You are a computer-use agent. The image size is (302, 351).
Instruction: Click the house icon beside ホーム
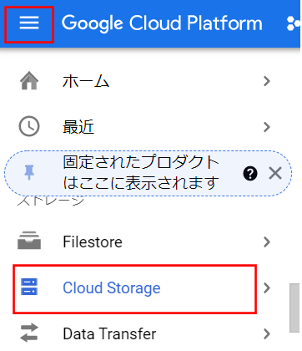[29, 81]
